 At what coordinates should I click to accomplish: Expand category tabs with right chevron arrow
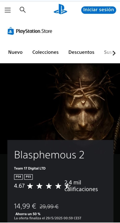(114, 53)
